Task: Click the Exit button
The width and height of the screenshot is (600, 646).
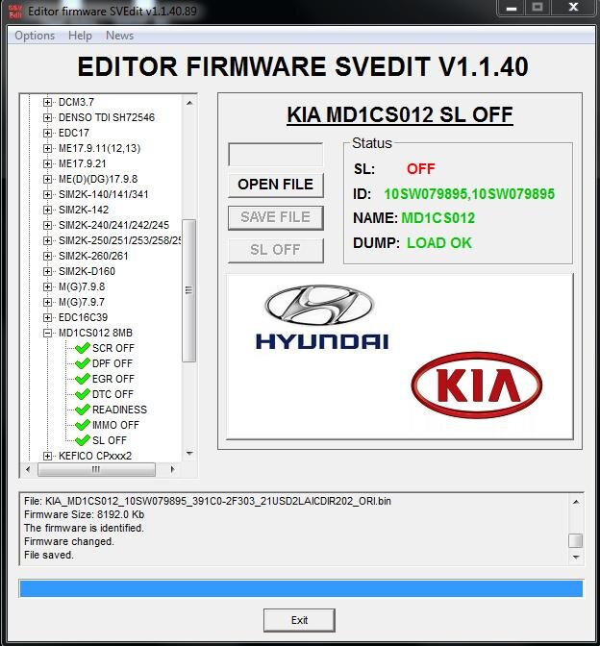Action: coord(299,620)
